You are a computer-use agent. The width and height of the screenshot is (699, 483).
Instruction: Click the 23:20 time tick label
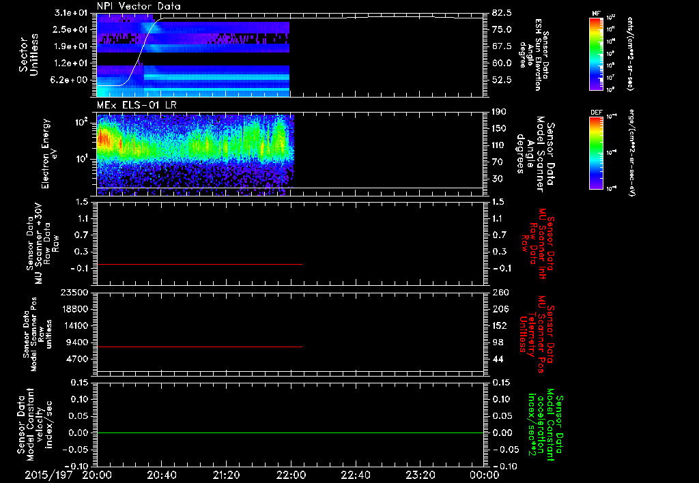420,475
